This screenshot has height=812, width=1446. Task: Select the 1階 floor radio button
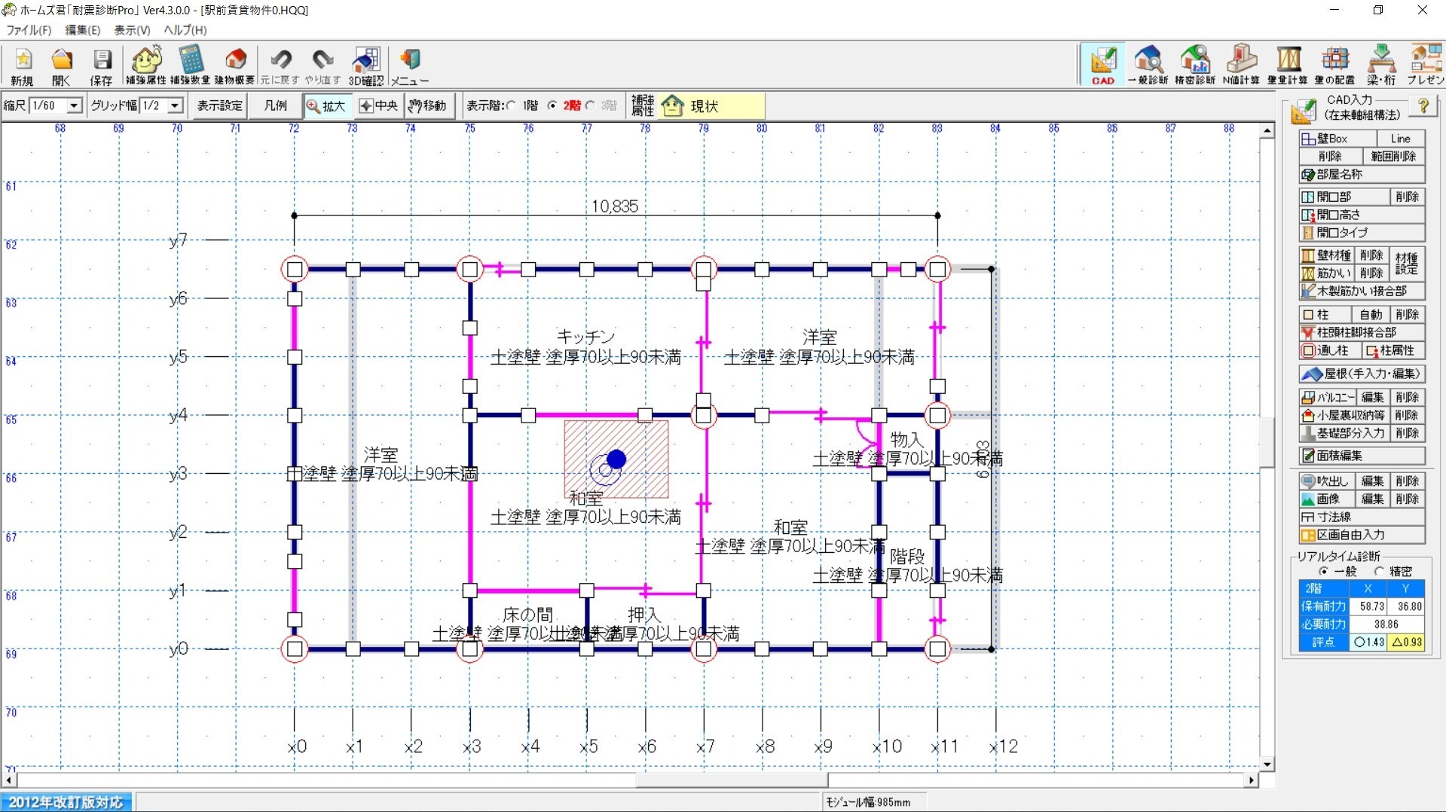pos(512,105)
